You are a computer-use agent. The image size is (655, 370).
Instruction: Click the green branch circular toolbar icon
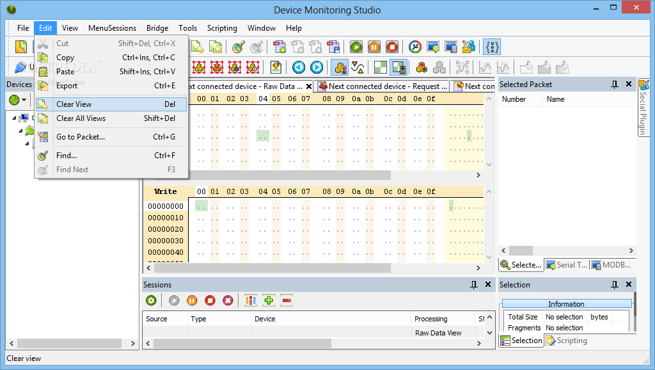pos(414,47)
